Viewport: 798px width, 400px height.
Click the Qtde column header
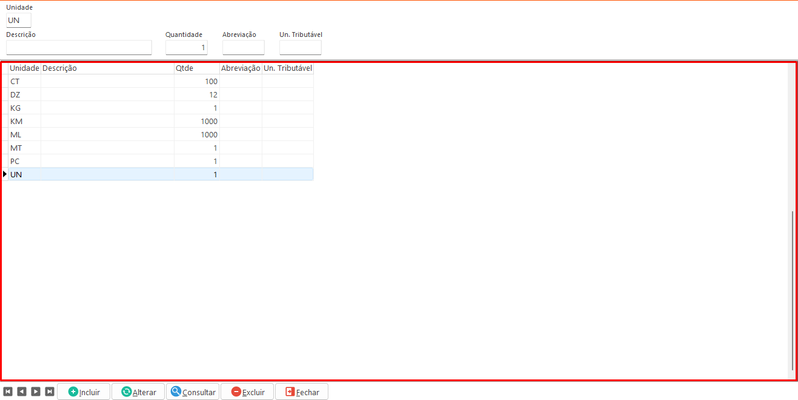[196, 68]
